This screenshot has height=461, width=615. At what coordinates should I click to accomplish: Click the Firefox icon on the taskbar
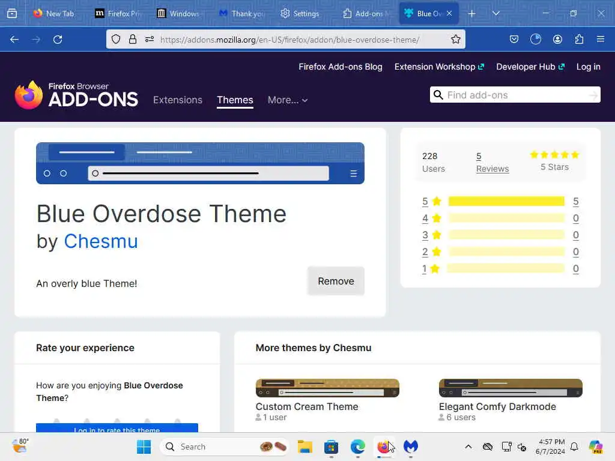pos(384,447)
